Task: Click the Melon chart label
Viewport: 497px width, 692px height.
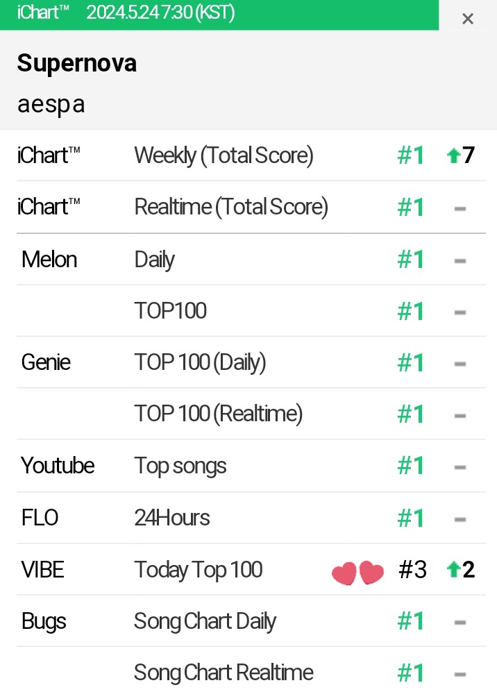Action: (49, 259)
